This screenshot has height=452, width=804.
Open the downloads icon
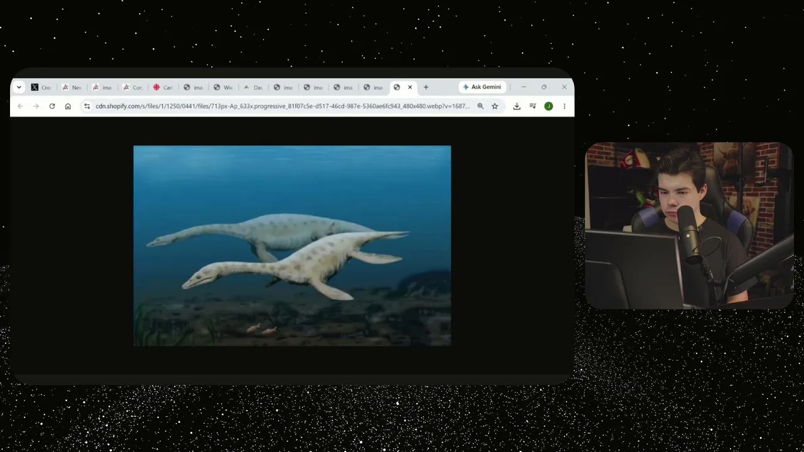[x=516, y=106]
